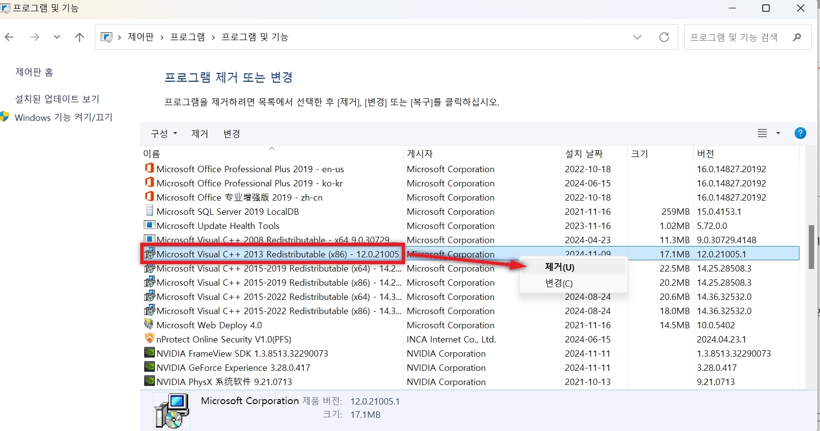The height and width of the screenshot is (431, 820).
Task: Select the nProtect Online Security icon
Action: 150,338
